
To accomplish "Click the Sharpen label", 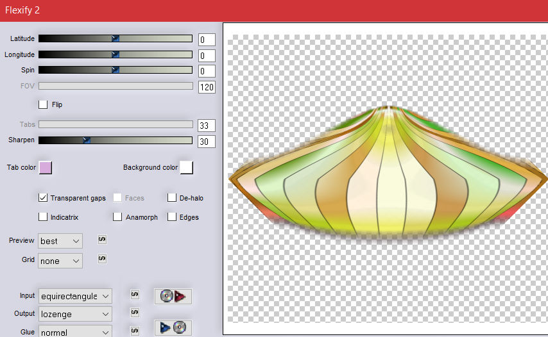I will pyautogui.click(x=21, y=140).
